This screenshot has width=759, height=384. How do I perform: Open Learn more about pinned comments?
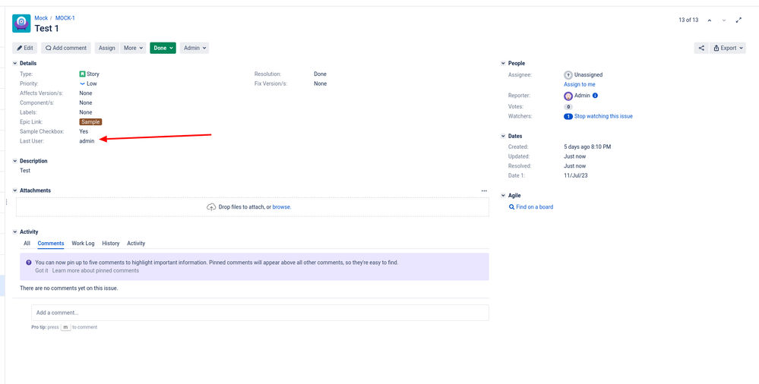[x=96, y=271]
